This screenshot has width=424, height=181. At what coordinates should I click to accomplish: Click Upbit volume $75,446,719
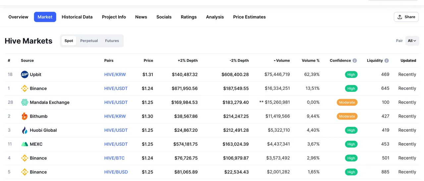277,75
